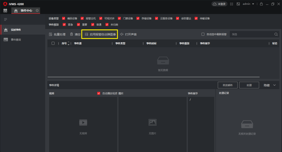The height and width of the screenshot is (152, 282).
Task: Sort by 序号 column arrows
Action: pyautogui.click(x=68, y=43)
